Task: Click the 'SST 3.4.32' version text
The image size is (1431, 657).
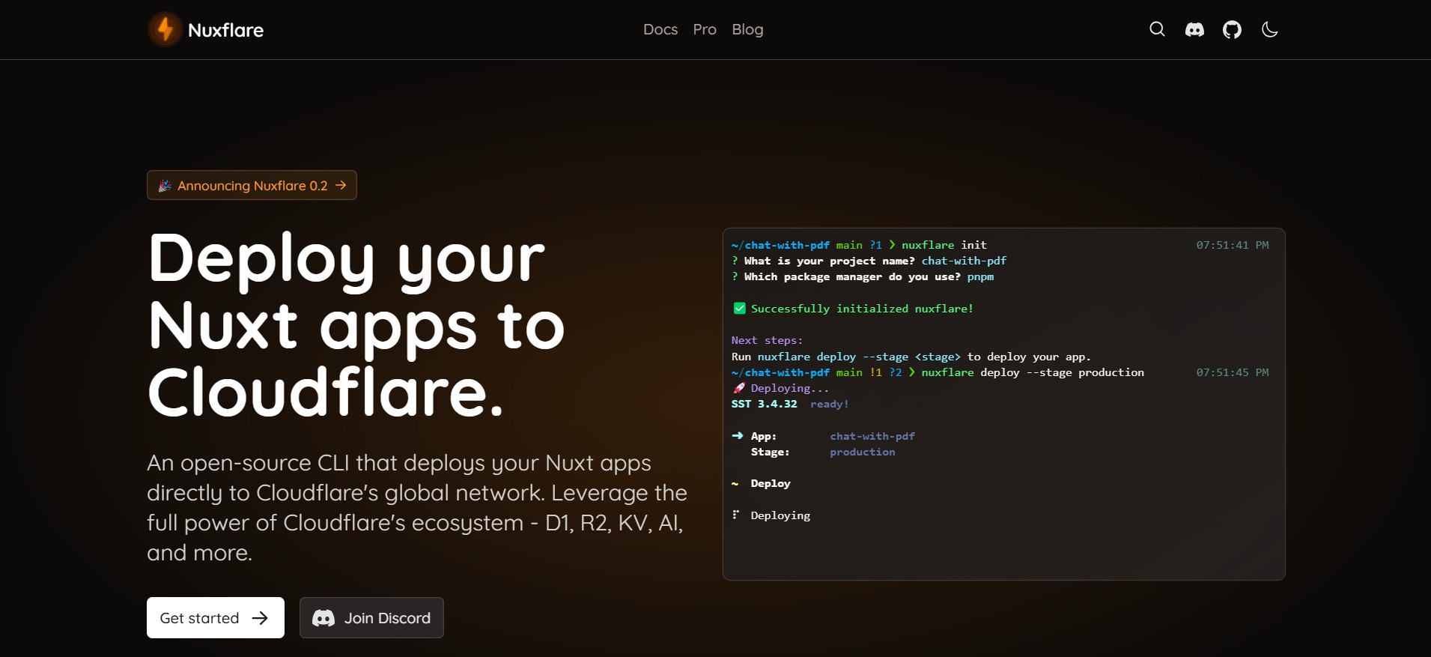Action: point(764,404)
